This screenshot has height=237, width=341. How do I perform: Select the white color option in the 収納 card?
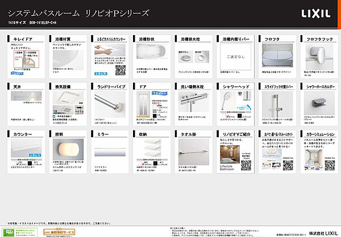point(140,163)
